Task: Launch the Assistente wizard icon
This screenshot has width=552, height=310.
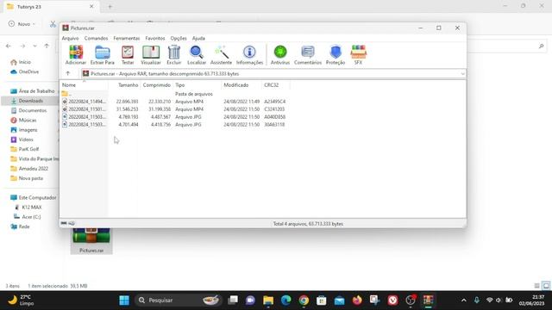Action: pyautogui.click(x=221, y=55)
